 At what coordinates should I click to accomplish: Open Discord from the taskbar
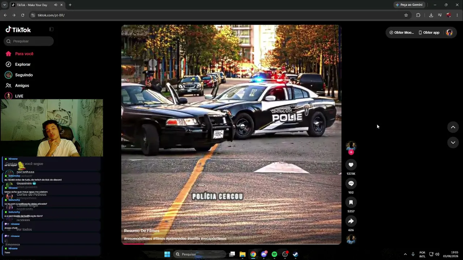tap(264, 254)
